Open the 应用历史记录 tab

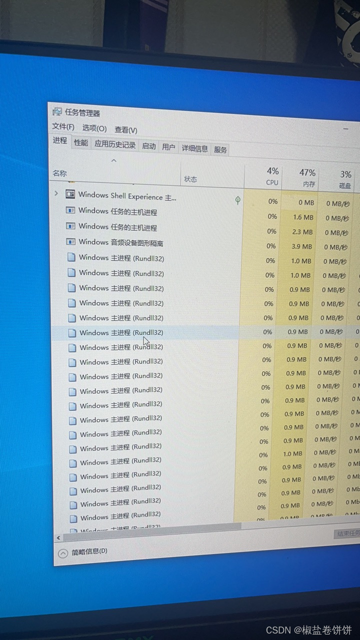tap(115, 144)
